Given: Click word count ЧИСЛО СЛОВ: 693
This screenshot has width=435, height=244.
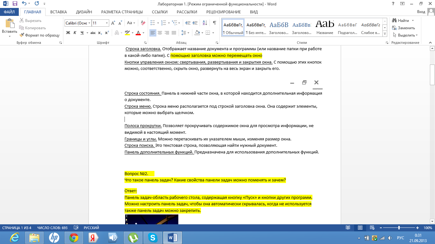Looking at the screenshot, I should [52, 228].
